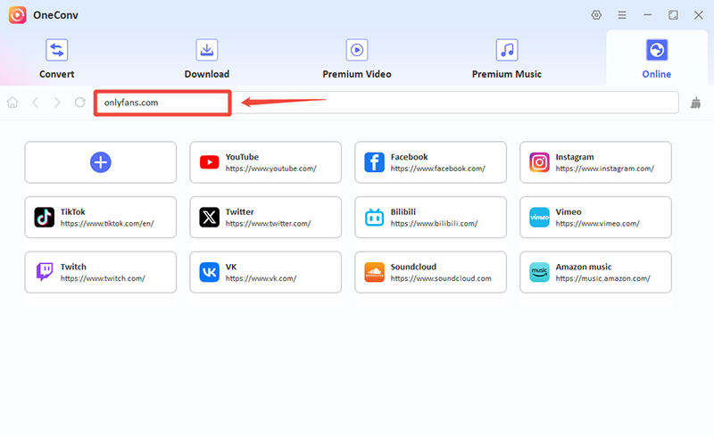Click the OneConv title text

coord(55,15)
